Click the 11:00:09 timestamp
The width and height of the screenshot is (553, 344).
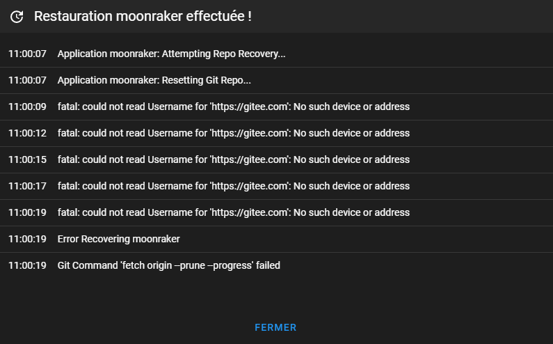click(x=27, y=107)
